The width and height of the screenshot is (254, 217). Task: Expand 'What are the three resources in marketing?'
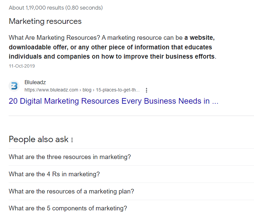pos(131,157)
